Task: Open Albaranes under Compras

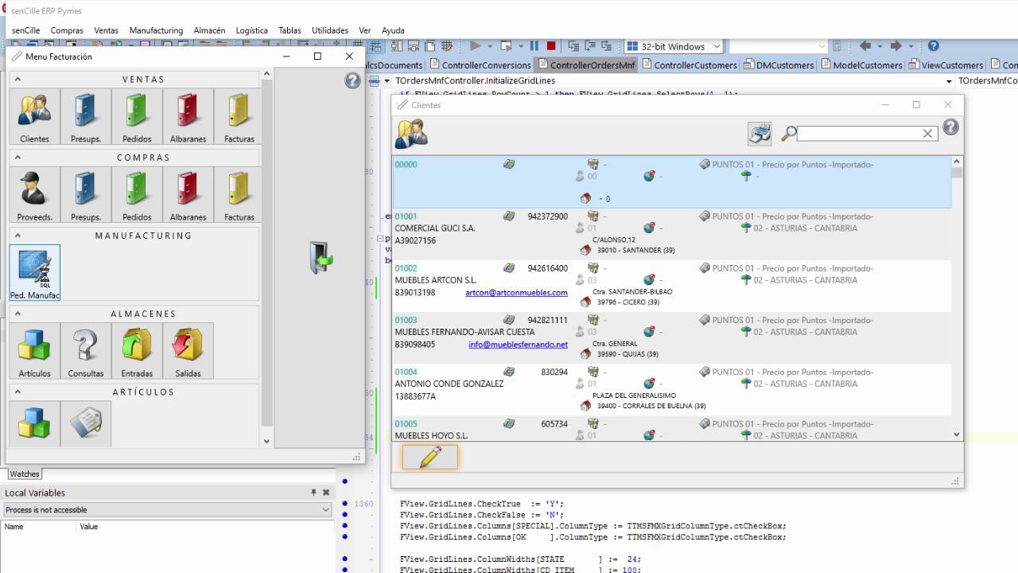Action: (188, 194)
